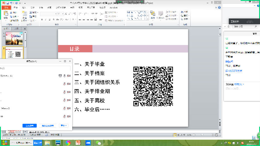260x146 pixels.
Task: Toggle the host's microphone in participants list
Action: pos(64,76)
